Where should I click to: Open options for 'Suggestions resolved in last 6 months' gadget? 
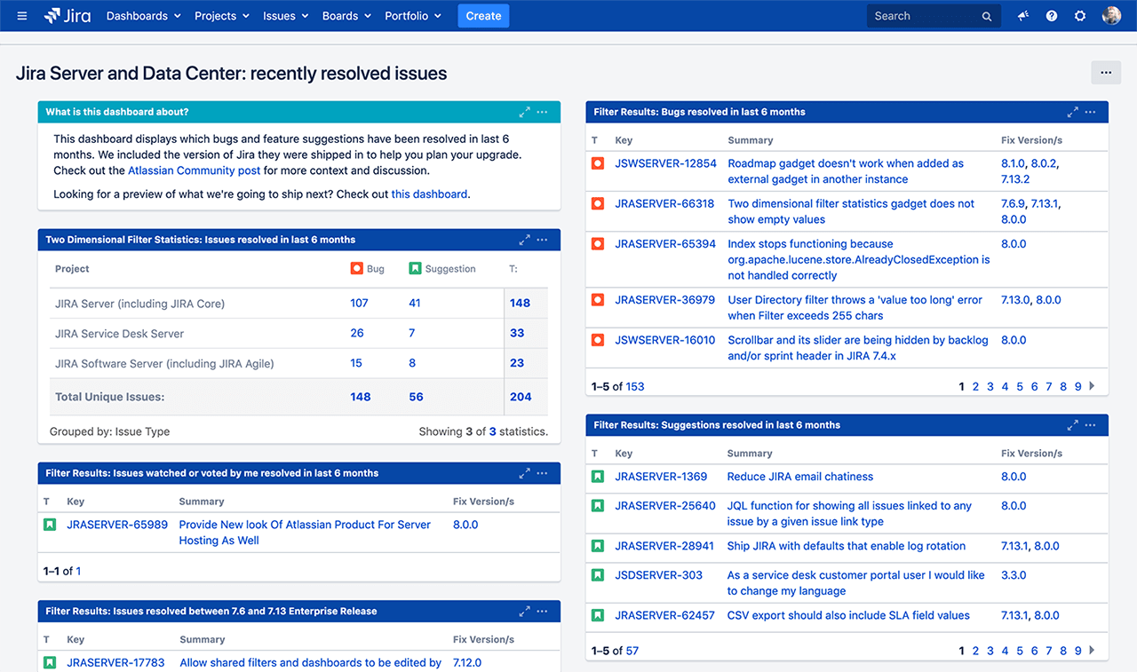tap(1091, 425)
